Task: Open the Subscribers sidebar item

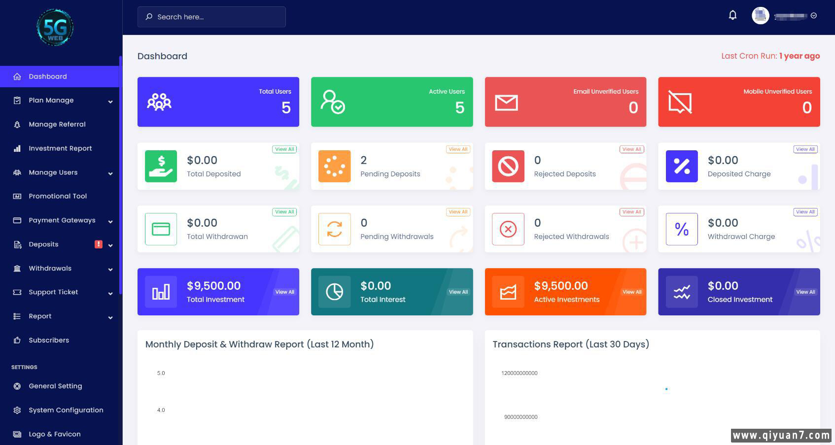Action: (49, 340)
